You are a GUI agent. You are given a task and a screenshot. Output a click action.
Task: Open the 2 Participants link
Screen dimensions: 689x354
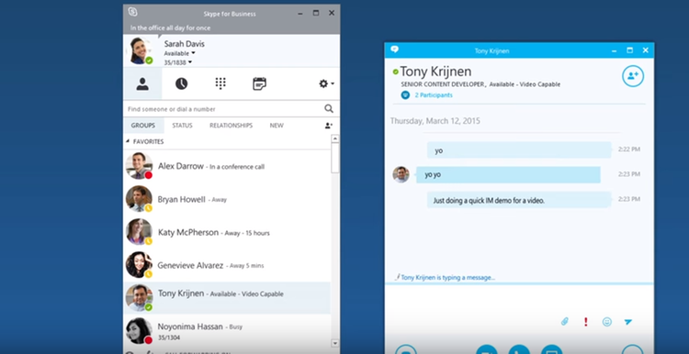point(434,94)
